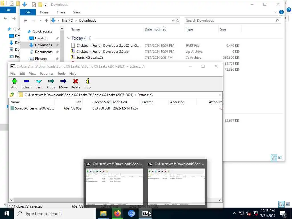Open File Explorer from the taskbar
Viewport: 292px width, 219px height.
tap(103, 213)
